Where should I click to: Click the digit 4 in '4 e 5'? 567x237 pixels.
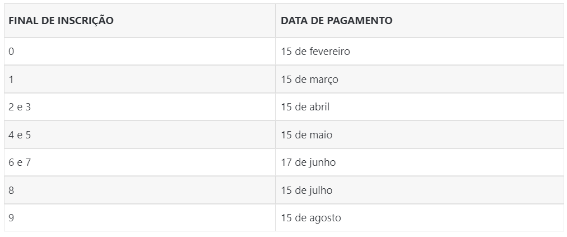tap(11, 135)
